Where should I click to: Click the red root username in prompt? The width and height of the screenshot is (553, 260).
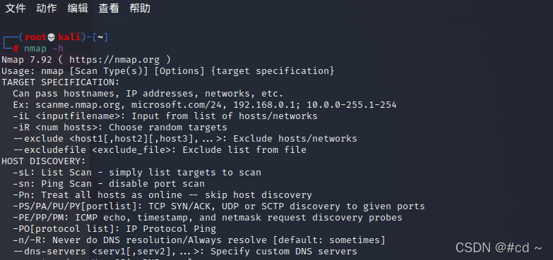click(35, 37)
